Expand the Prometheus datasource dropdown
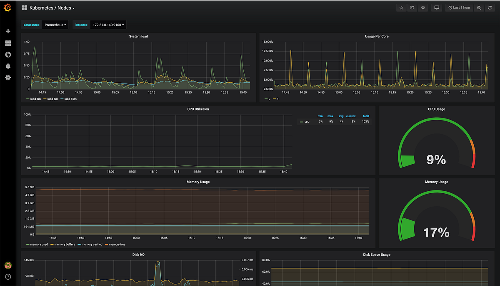This screenshot has height=286, width=500. pos(55,25)
